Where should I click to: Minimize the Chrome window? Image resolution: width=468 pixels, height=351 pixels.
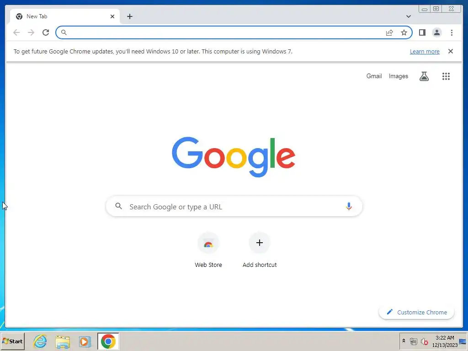424,9
